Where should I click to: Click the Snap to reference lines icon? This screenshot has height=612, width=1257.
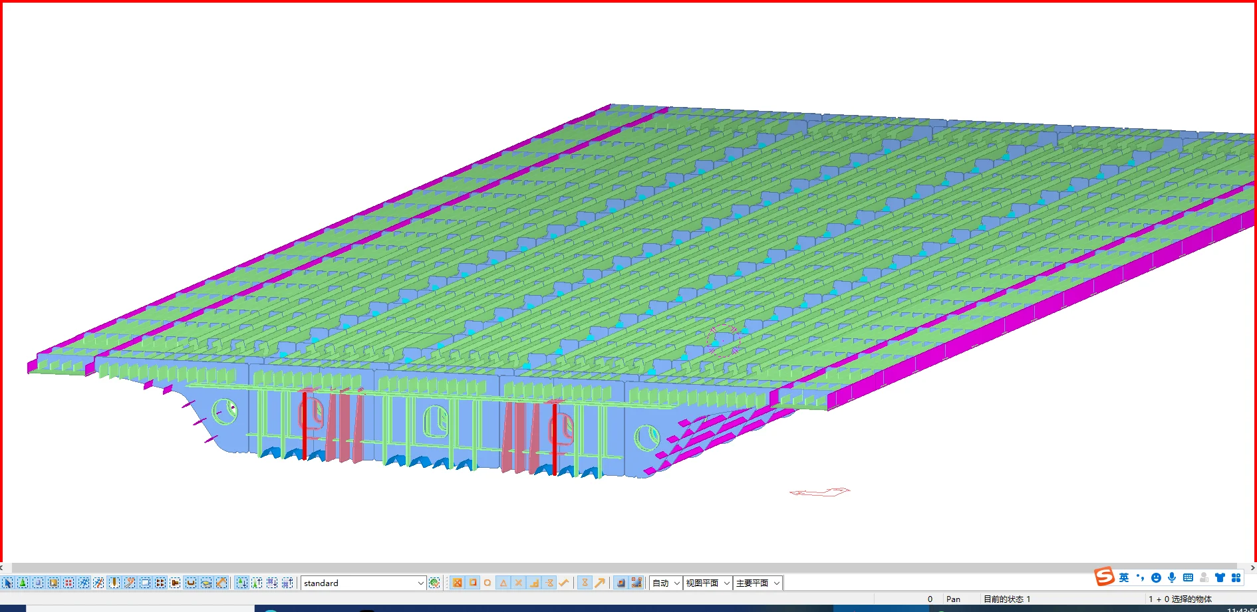[621, 583]
